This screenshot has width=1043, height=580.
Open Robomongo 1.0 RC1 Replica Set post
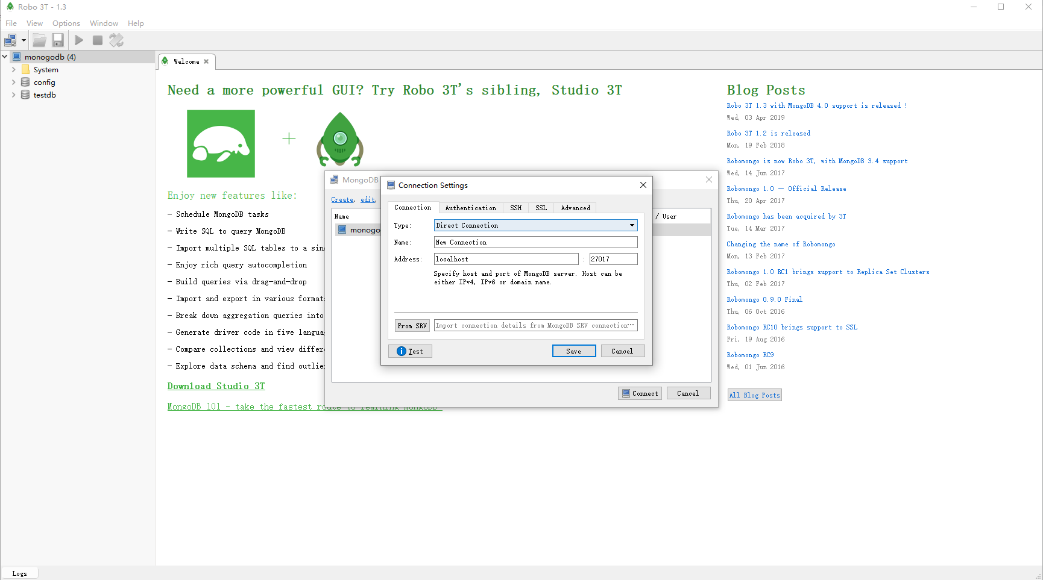click(x=828, y=272)
